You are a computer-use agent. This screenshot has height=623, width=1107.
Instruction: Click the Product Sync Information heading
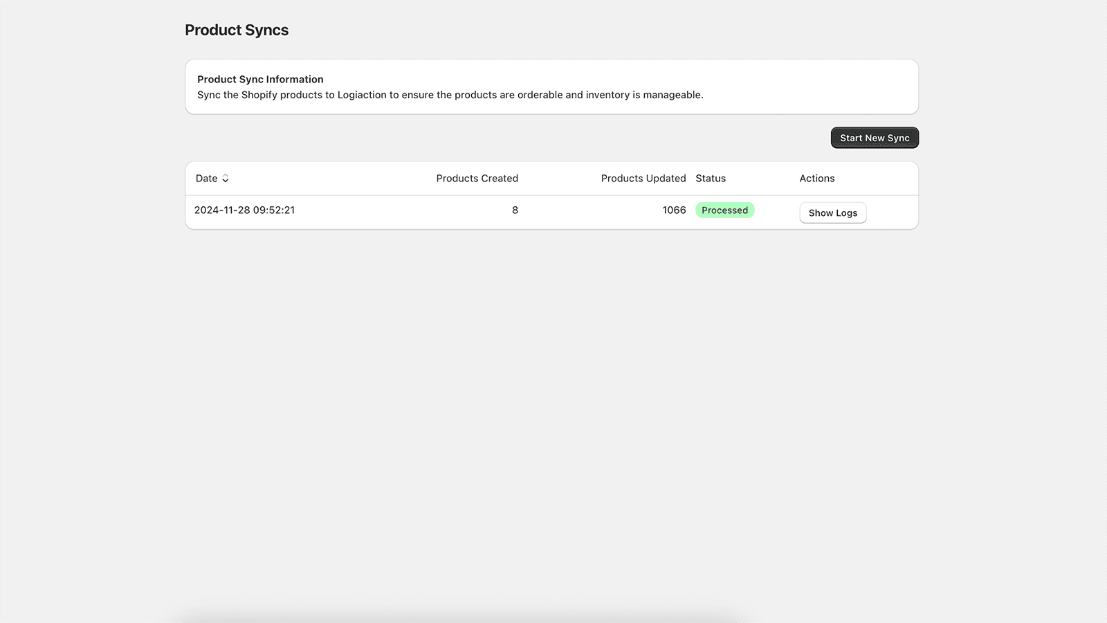pyautogui.click(x=260, y=80)
